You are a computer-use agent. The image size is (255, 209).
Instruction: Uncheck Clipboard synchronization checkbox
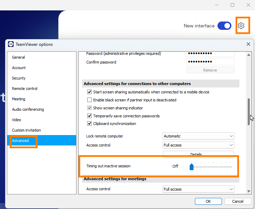click(x=89, y=124)
